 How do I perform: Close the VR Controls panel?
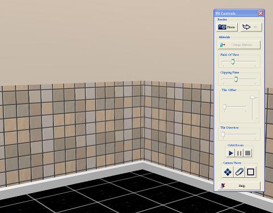(x=261, y=13)
